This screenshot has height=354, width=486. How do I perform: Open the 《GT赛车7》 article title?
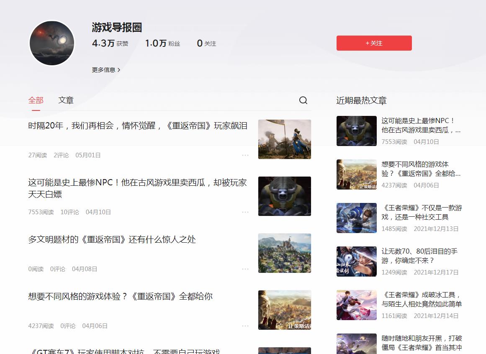(x=124, y=351)
